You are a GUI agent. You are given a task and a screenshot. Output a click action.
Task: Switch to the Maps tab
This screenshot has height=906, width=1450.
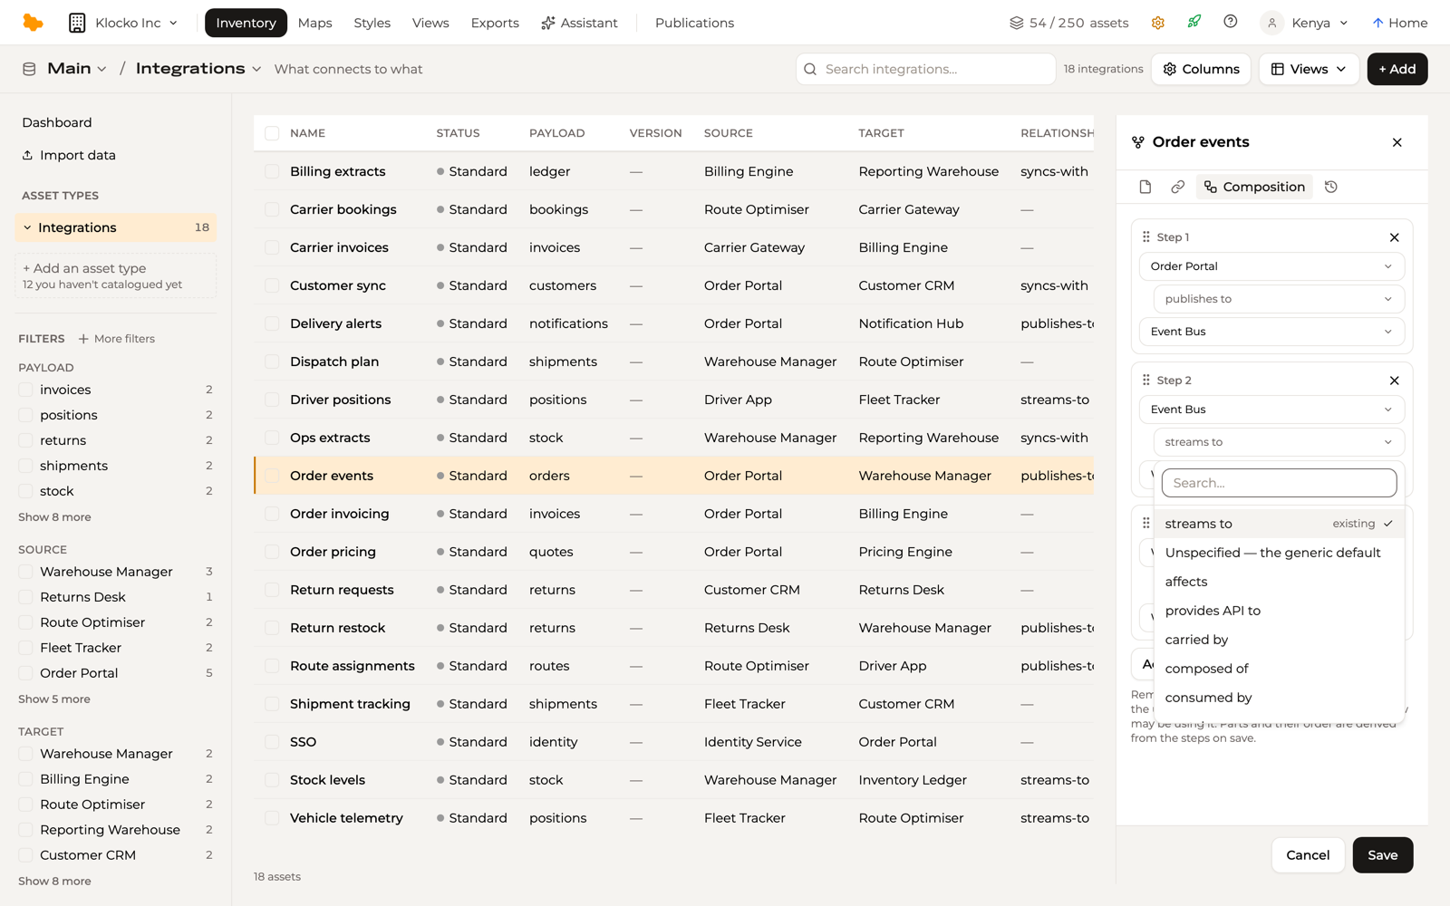[314, 23]
